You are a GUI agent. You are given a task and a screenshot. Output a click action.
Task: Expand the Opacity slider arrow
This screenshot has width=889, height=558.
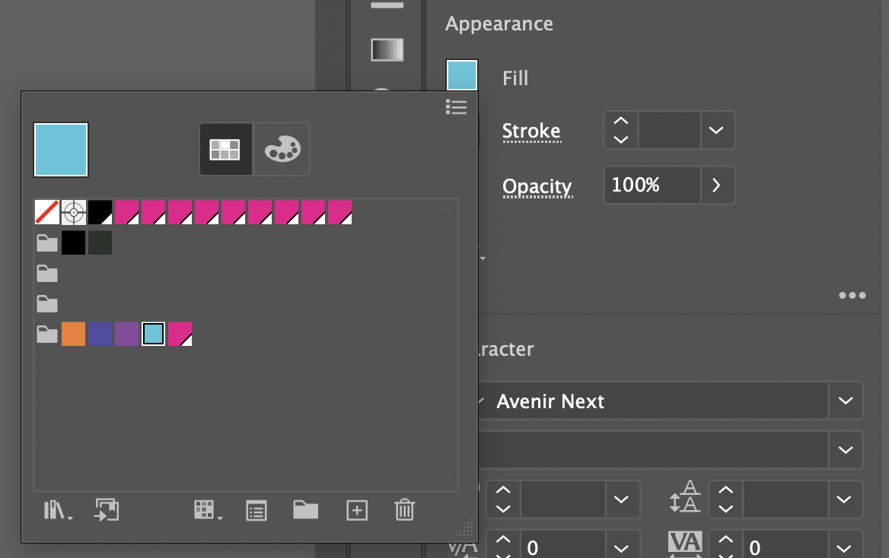coord(716,185)
